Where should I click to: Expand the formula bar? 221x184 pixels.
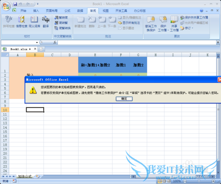click(x=218, y=42)
